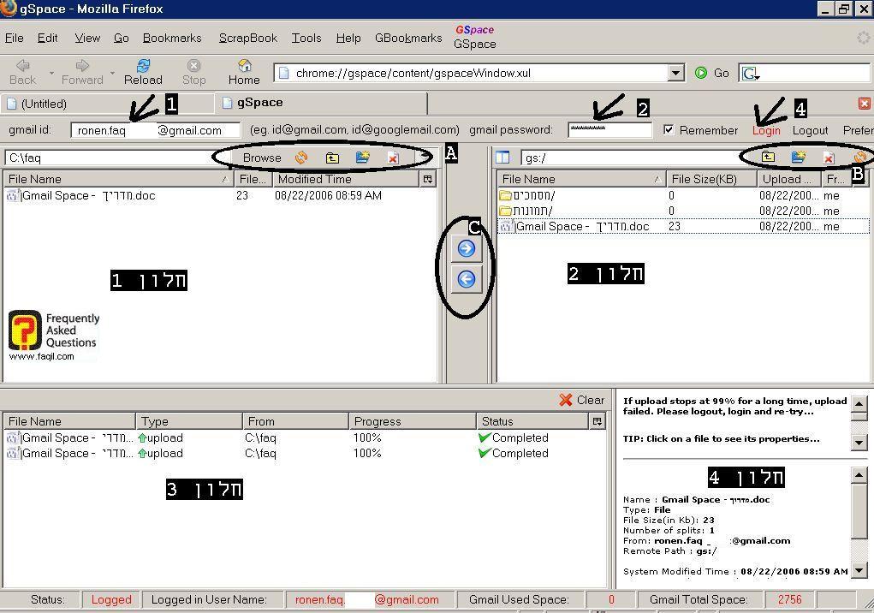The height and width of the screenshot is (613, 874).
Task: Sort local list by Modified Time
Action: 346,179
